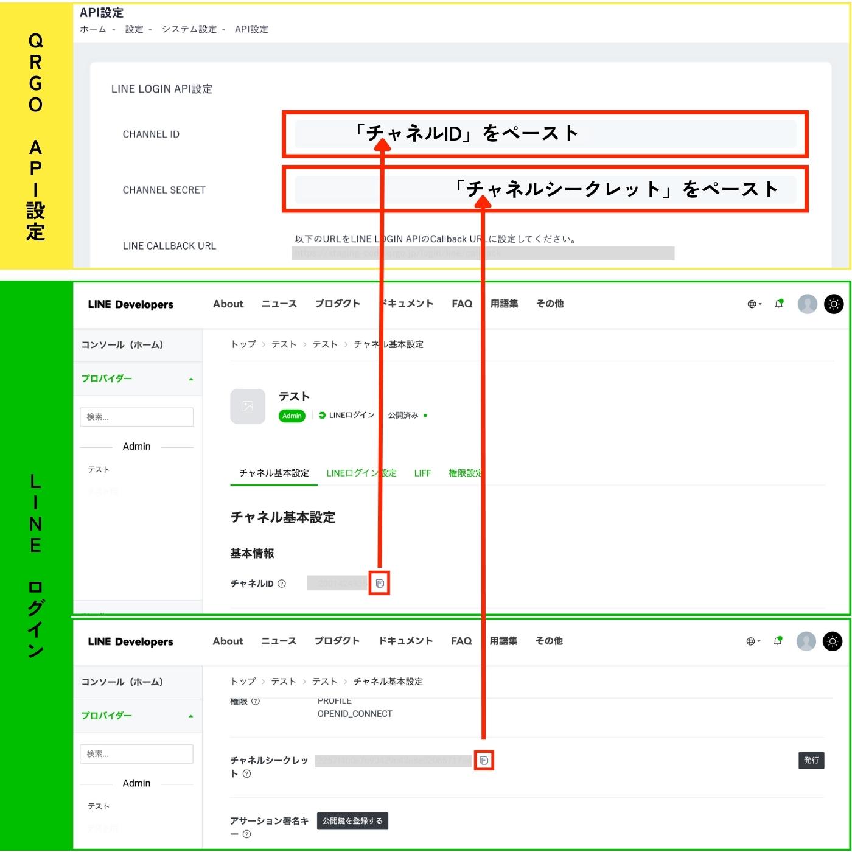Click the 公開済み status text
Image resolution: width=852 pixels, height=852 pixels.
(403, 416)
